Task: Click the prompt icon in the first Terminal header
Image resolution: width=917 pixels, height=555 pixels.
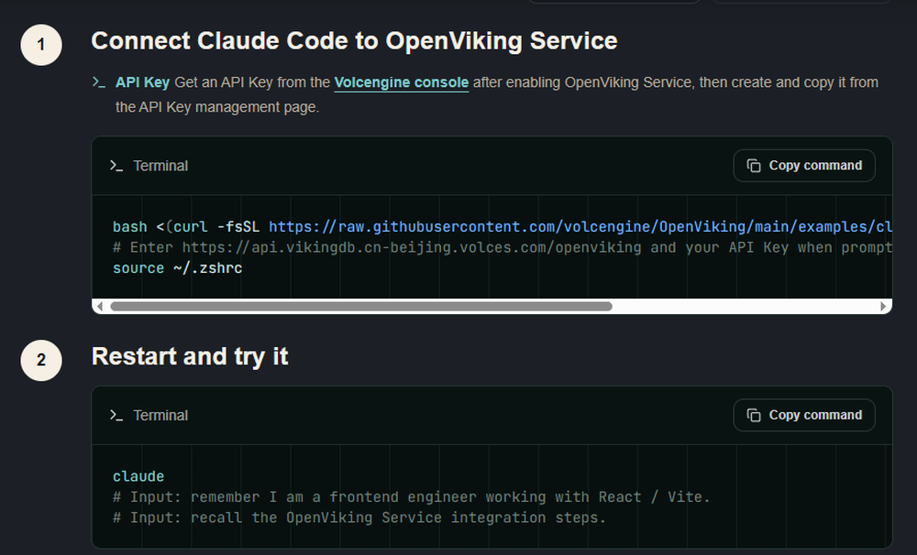Action: [x=116, y=166]
